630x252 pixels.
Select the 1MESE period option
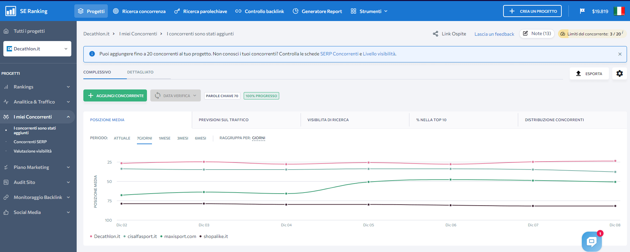164,138
